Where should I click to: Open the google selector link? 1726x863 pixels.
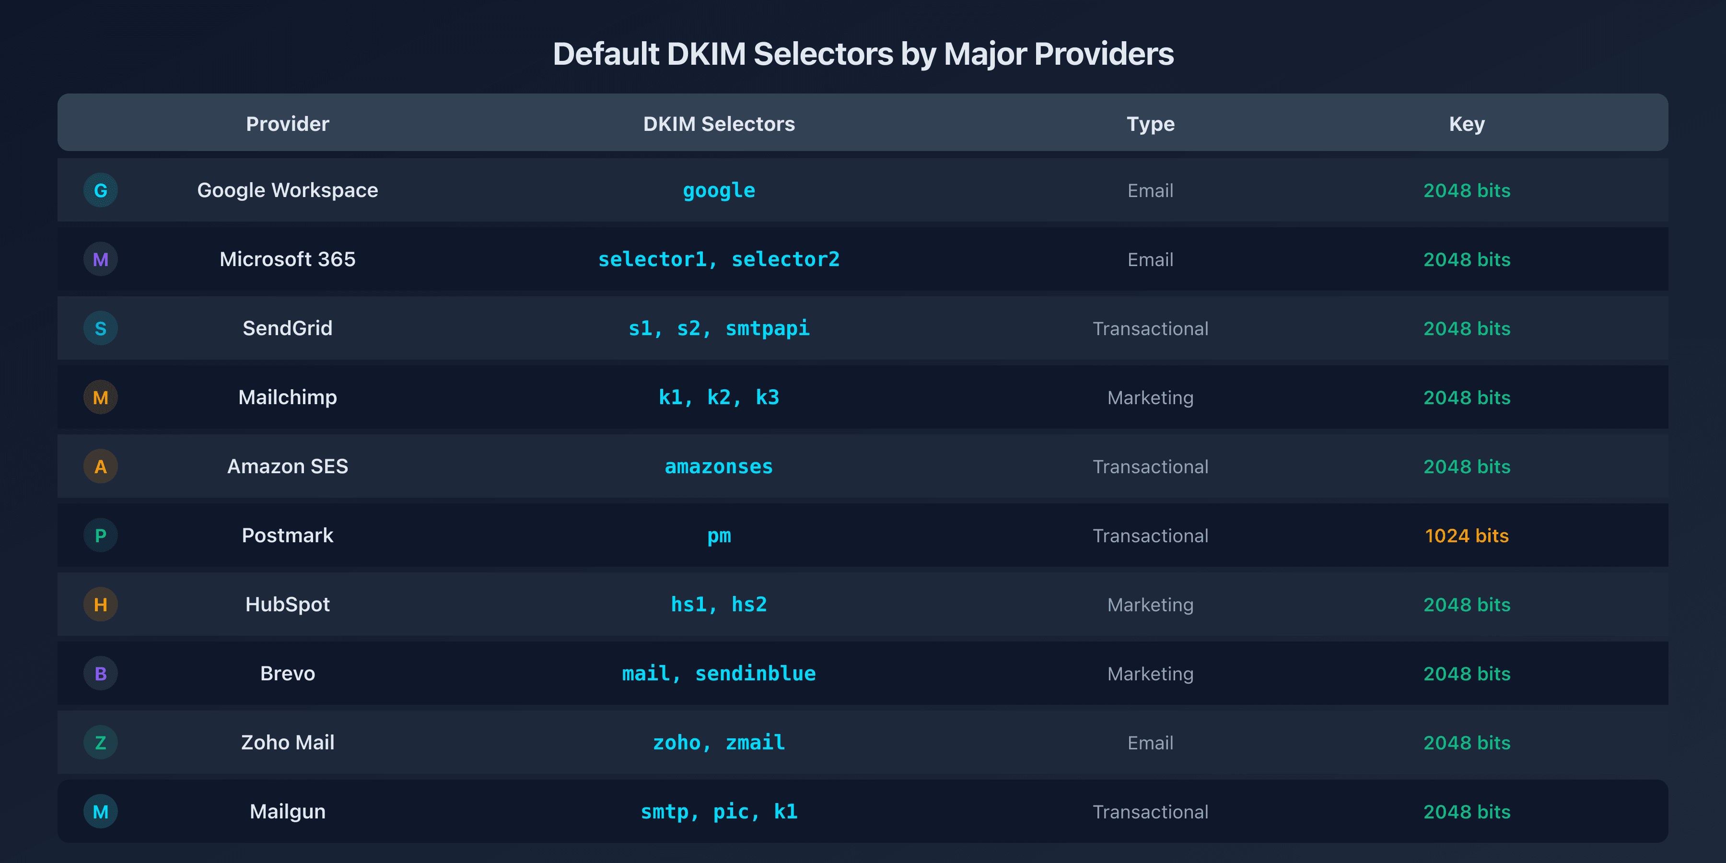(x=718, y=189)
